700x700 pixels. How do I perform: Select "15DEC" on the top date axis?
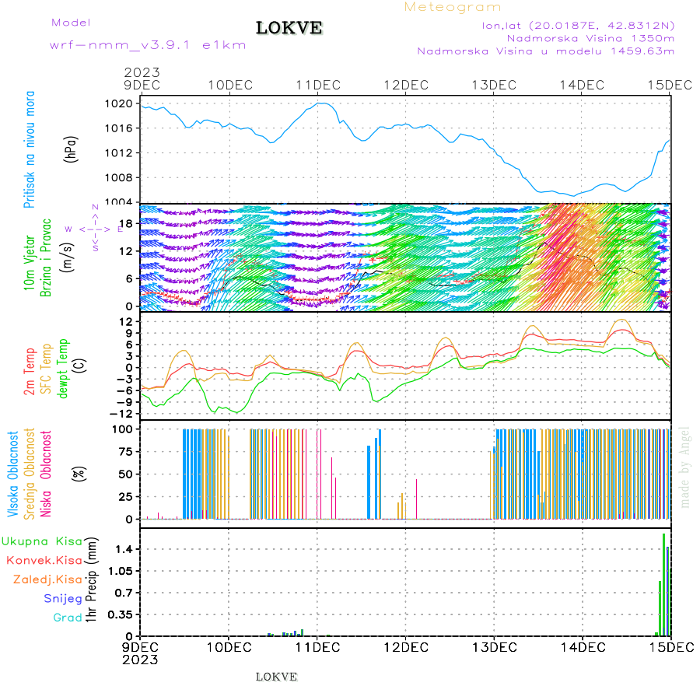coord(670,86)
